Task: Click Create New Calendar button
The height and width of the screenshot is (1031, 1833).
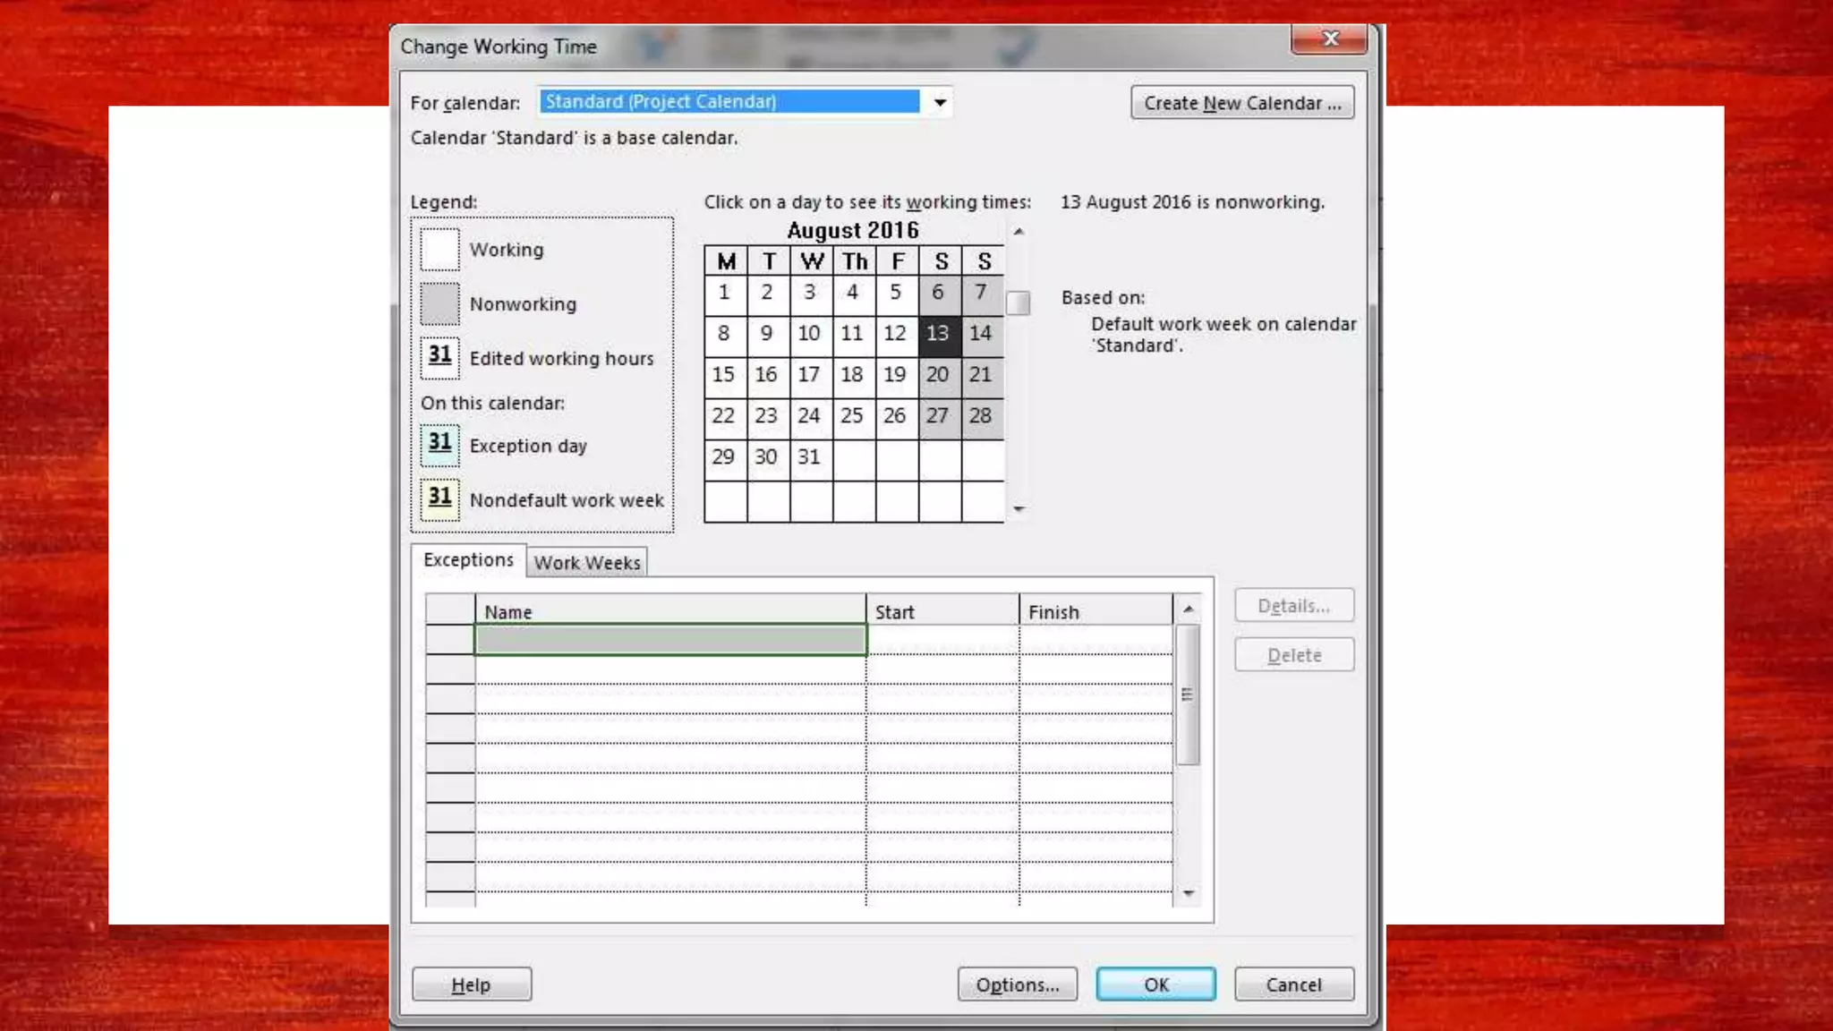Action: pyautogui.click(x=1241, y=103)
